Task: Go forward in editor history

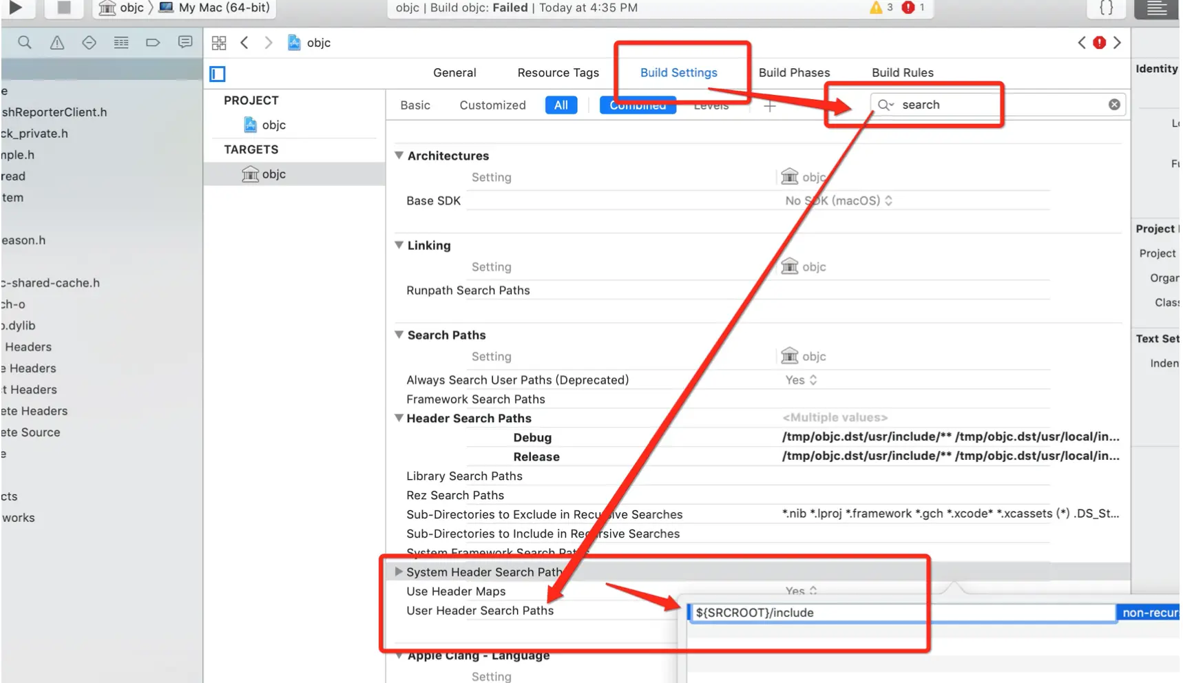Action: [x=269, y=43]
